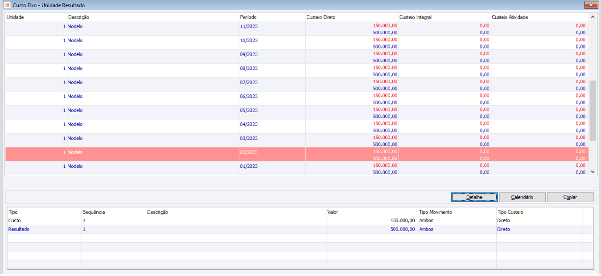Sort by Período column header
601x276 pixels.
click(x=272, y=17)
